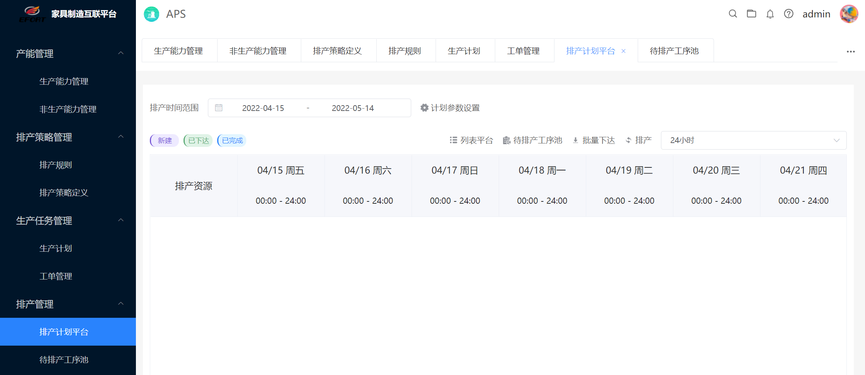The image size is (865, 375).
Task: Open the folder icon in top bar
Action: point(751,14)
